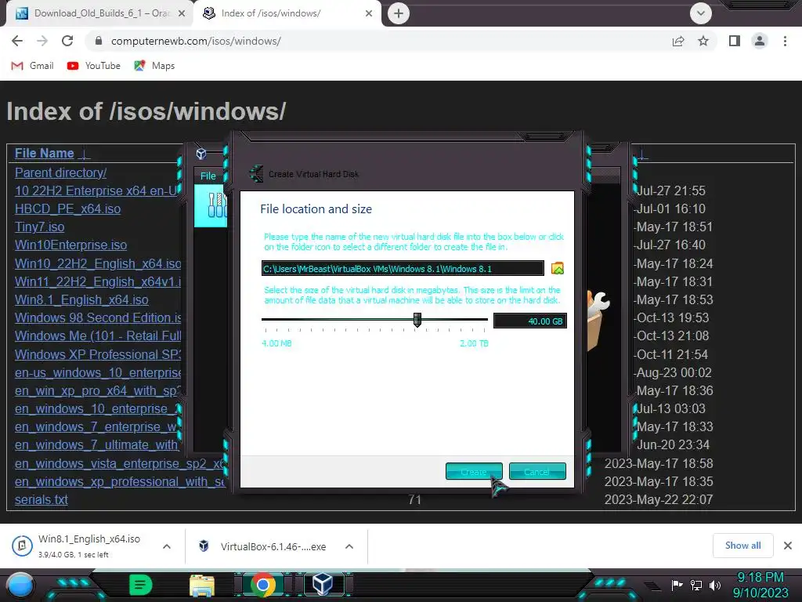Share this page icon
802x602 pixels.
click(x=678, y=41)
